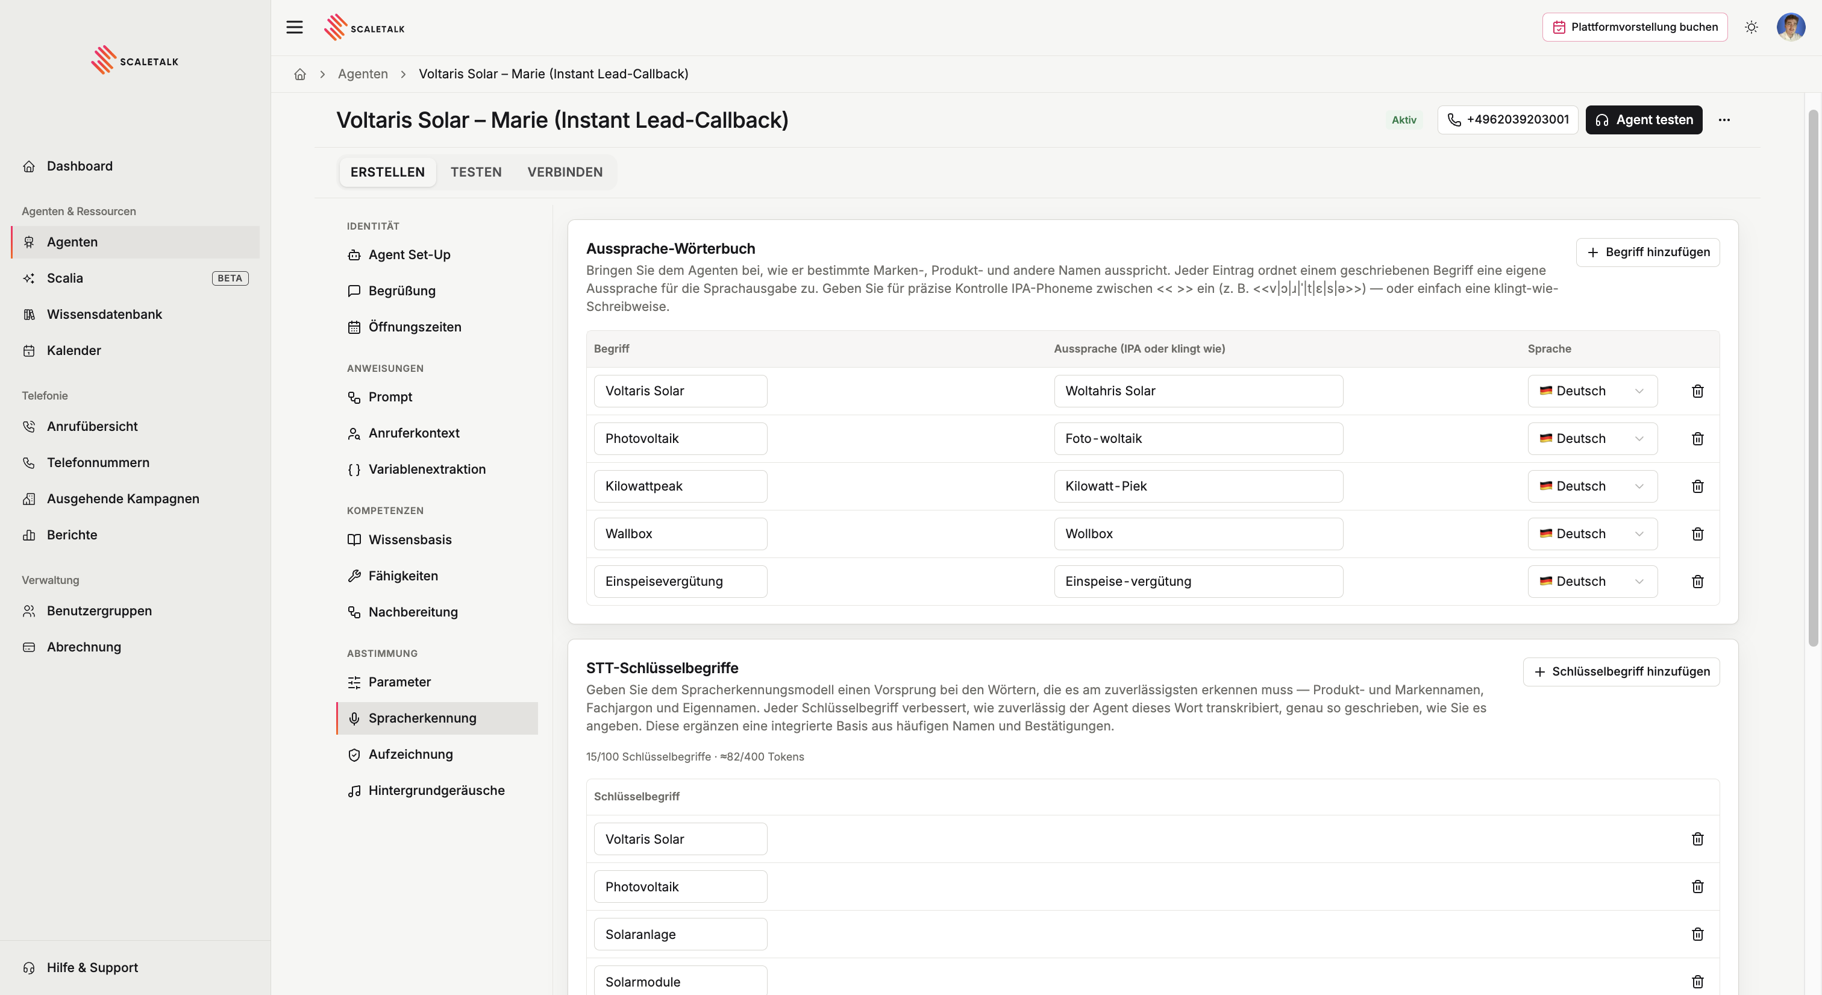Open Agent Set-Up section
The width and height of the screenshot is (1822, 995).
pos(437,255)
